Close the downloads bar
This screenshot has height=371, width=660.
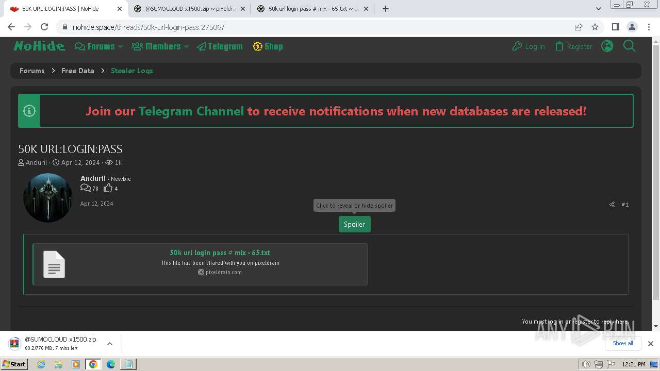[650, 344]
